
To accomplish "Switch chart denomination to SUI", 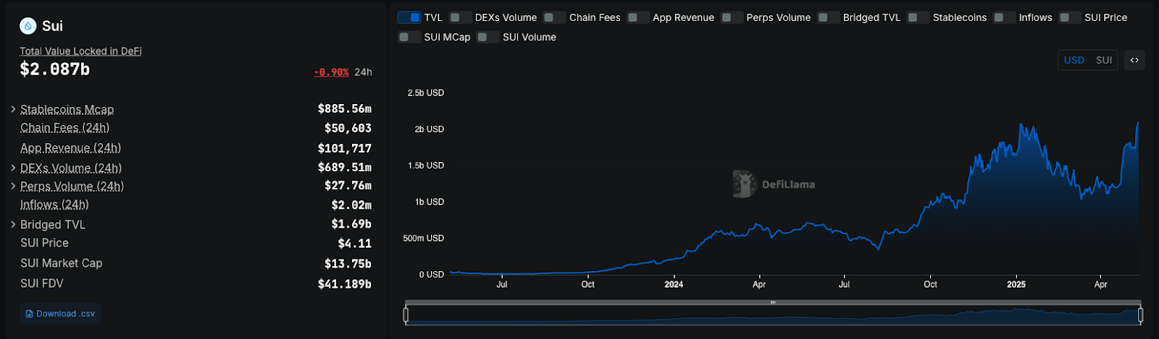I will (x=1103, y=60).
